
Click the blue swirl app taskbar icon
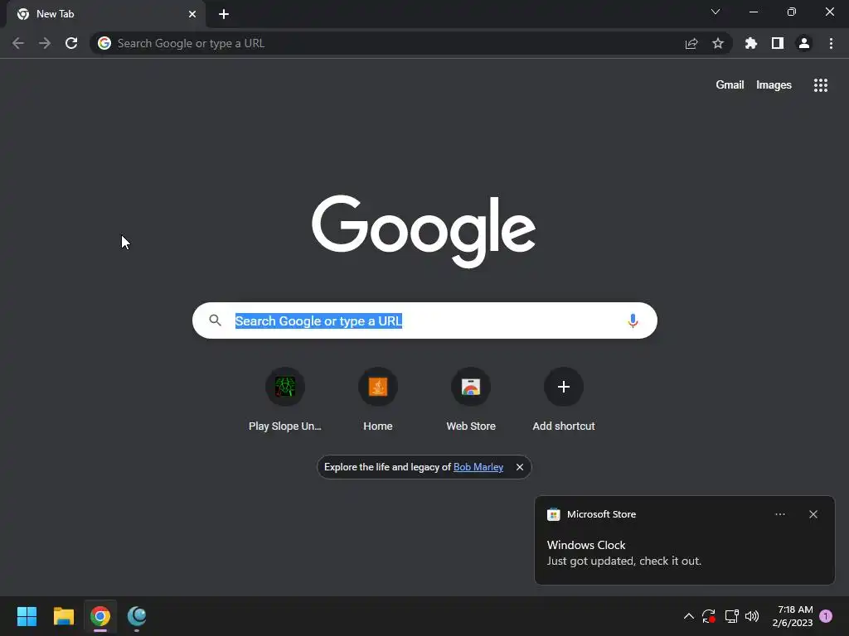137,616
